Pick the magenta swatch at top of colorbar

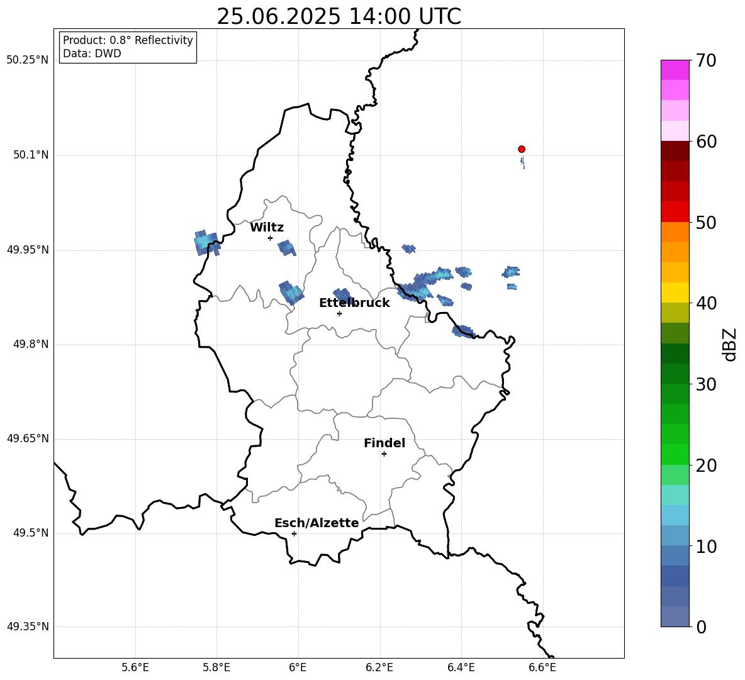coord(675,70)
